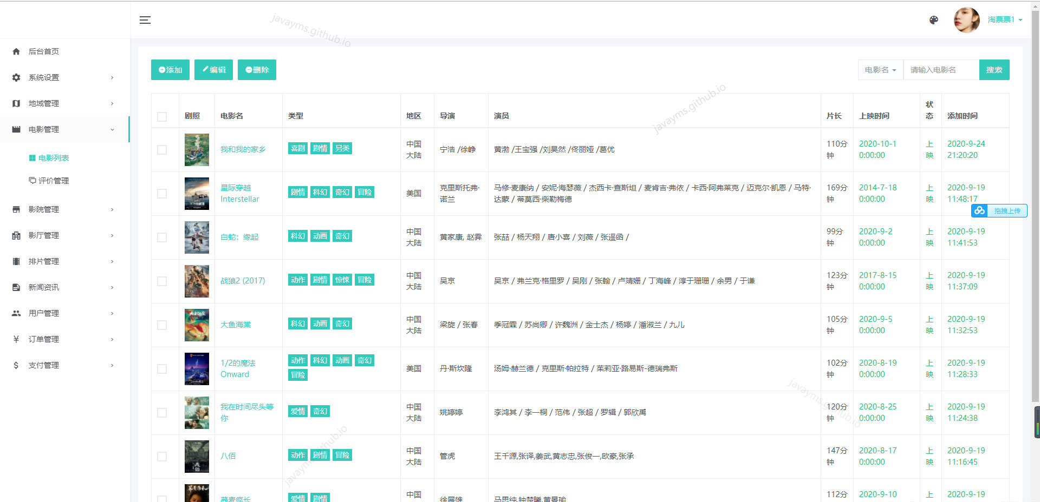Check the checkbox for 战狼2 (2017)
1040x502 pixels.
click(x=162, y=281)
